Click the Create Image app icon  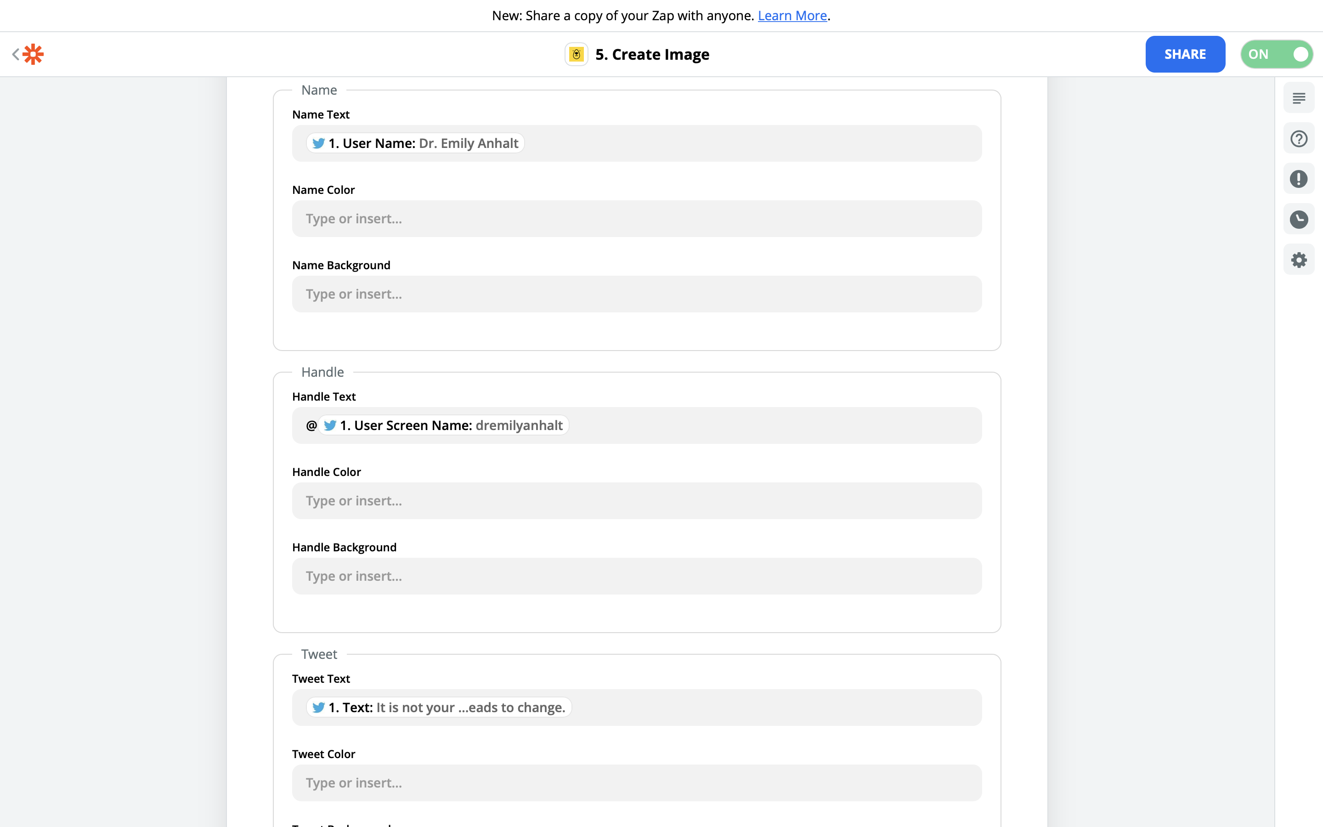point(576,54)
